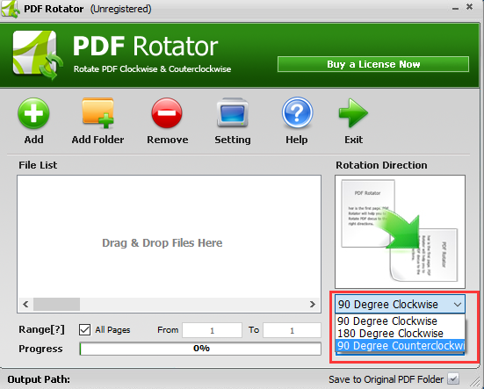The image size is (484, 389).
Task: Minimize the PDF Rotator window
Action: click(x=455, y=9)
